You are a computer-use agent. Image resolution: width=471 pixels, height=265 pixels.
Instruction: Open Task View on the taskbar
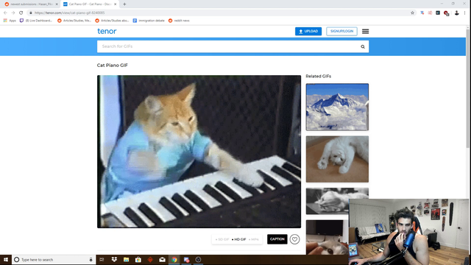point(102,260)
